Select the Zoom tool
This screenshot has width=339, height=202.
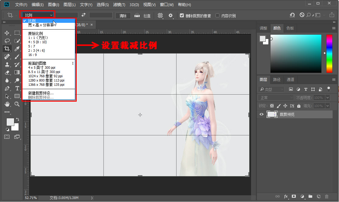click(x=17, y=104)
